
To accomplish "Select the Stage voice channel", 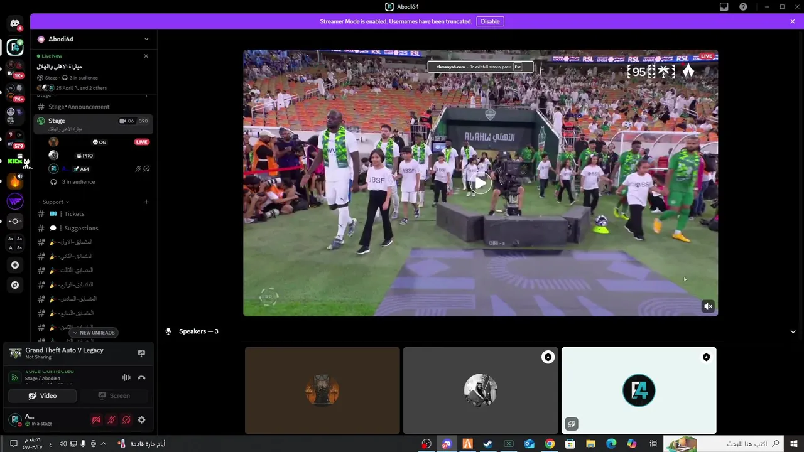I will [x=93, y=124].
